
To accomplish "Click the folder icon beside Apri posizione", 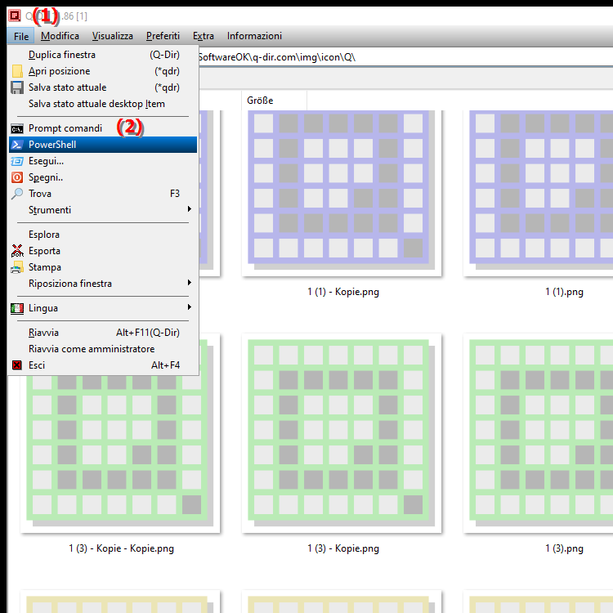I will [x=17, y=71].
